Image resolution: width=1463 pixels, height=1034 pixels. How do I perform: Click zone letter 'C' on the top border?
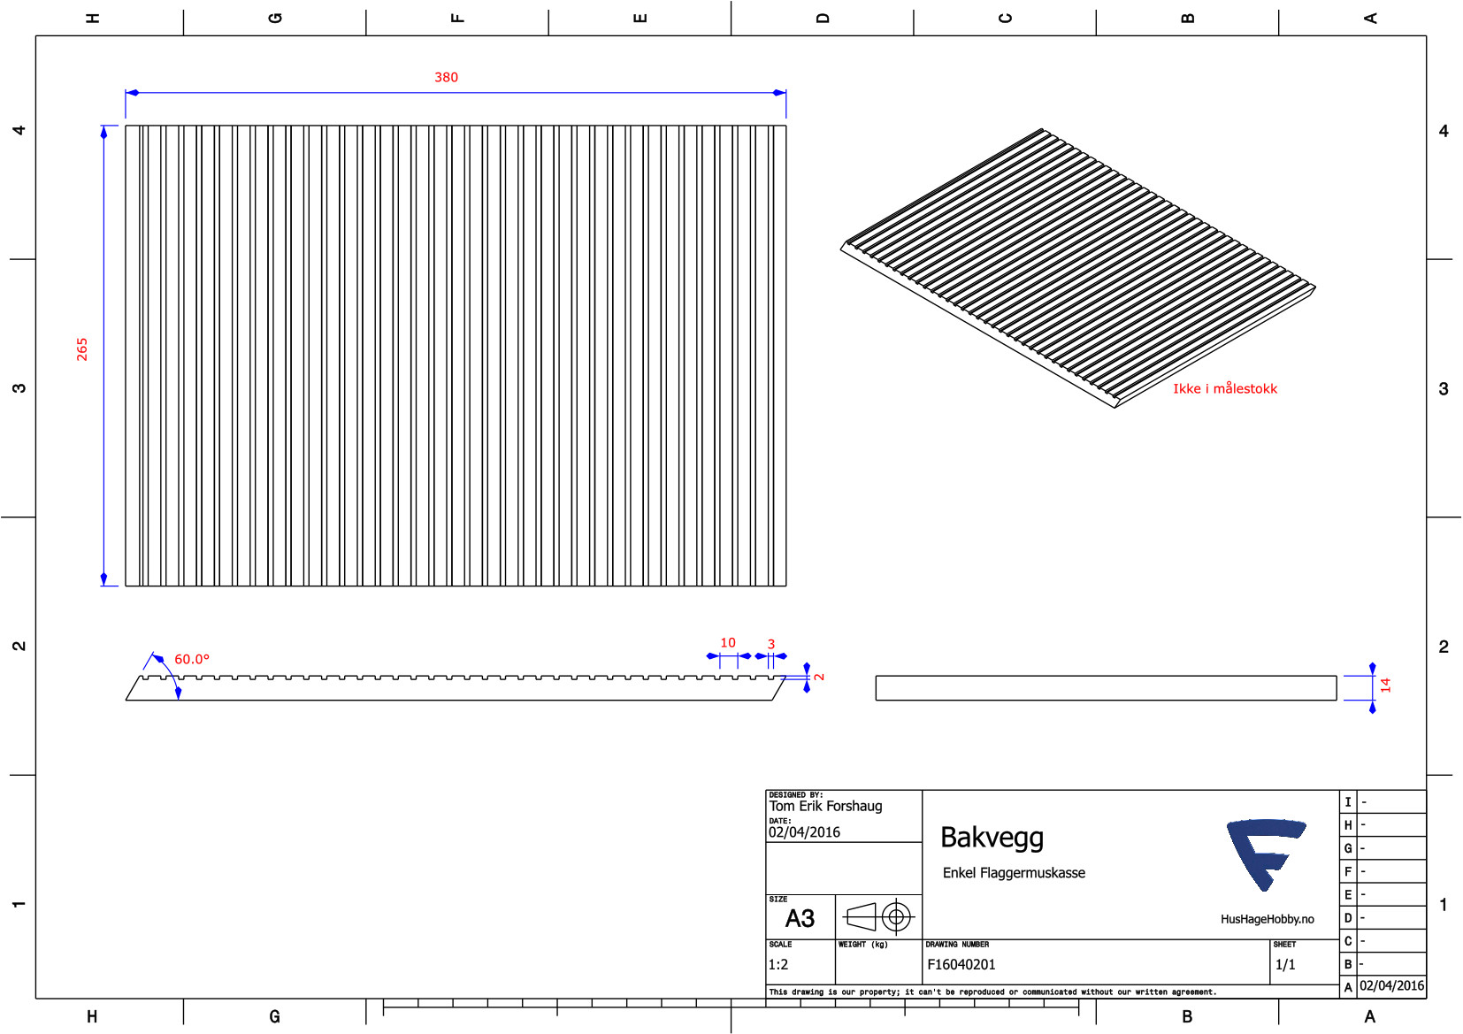1005,18
